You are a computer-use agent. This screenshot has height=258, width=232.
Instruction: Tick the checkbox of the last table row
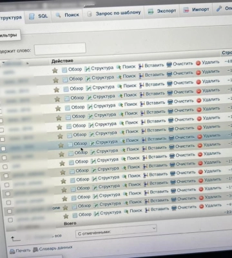coord(10,220)
